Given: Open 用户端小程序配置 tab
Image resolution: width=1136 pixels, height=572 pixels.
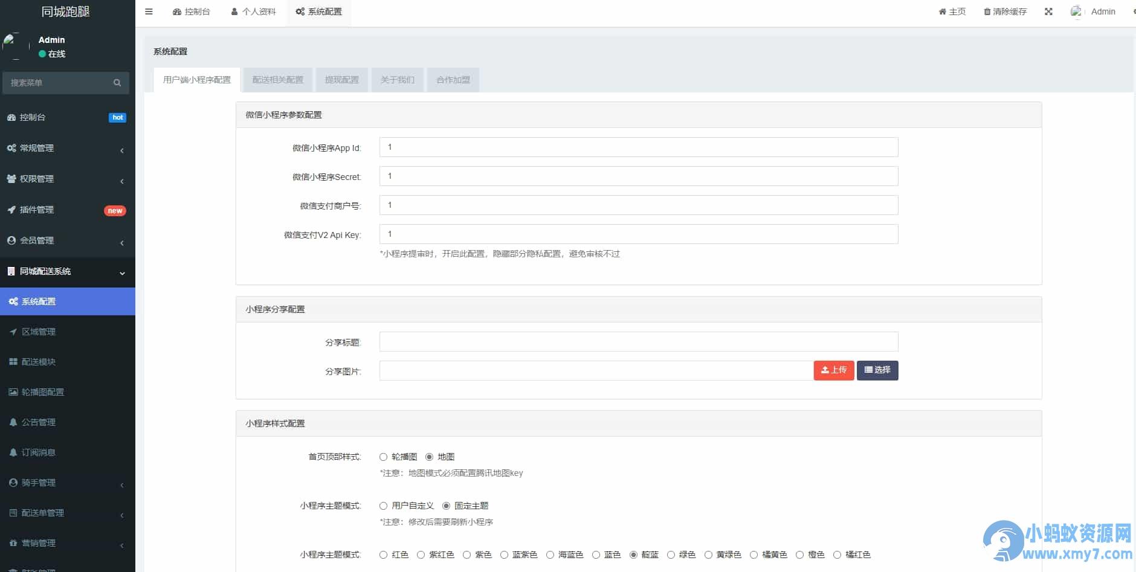Looking at the screenshot, I should click(197, 80).
